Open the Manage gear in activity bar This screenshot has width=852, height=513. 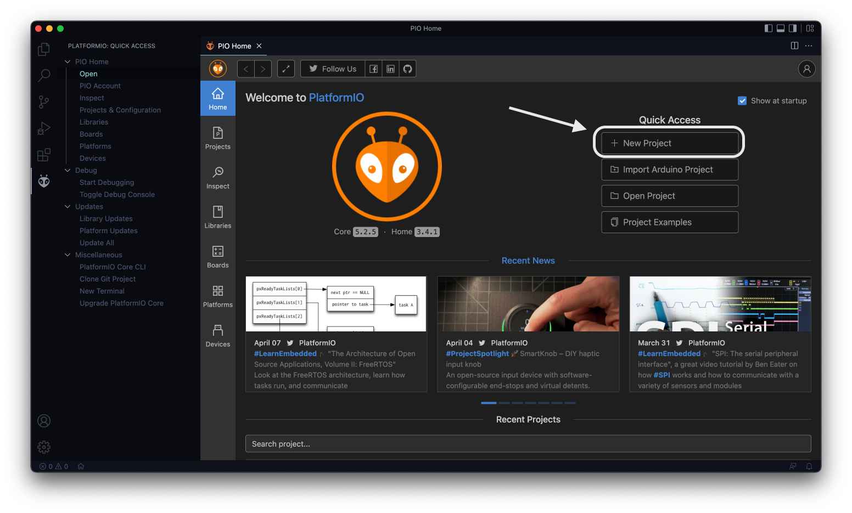coord(44,447)
